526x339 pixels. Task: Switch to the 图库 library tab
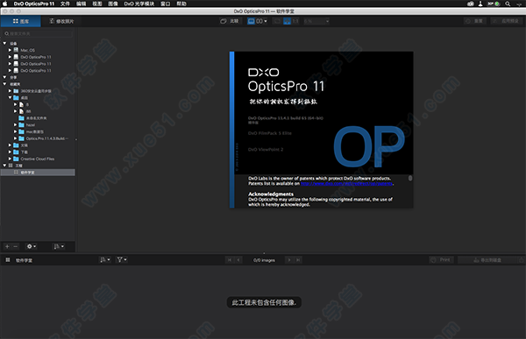[x=20, y=21]
